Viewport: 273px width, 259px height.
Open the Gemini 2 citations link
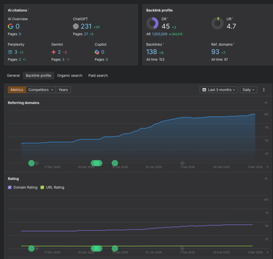click(59, 52)
